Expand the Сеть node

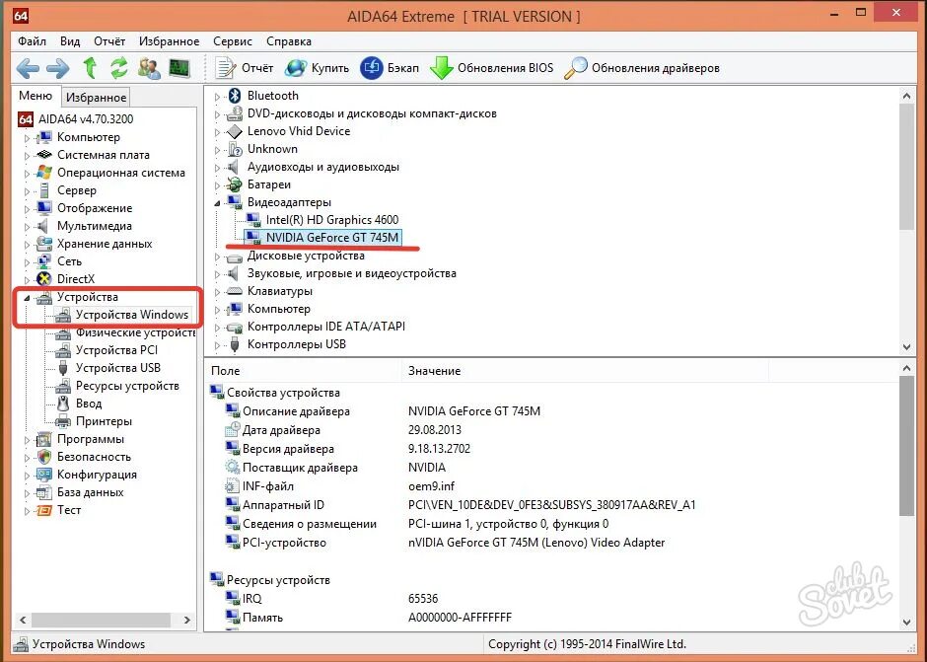[27, 262]
